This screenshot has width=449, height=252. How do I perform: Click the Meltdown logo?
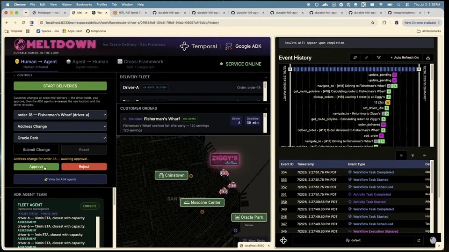pos(55,45)
